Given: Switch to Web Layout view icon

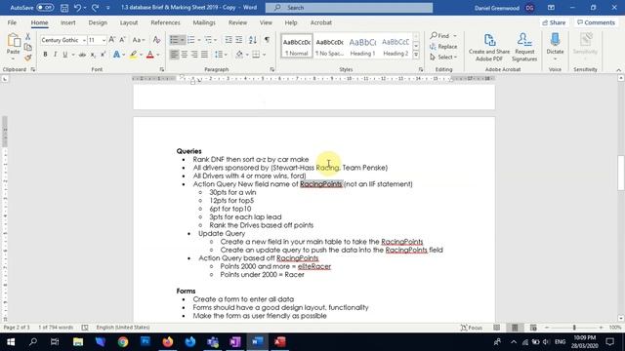Looking at the screenshot, I should coord(533,328).
